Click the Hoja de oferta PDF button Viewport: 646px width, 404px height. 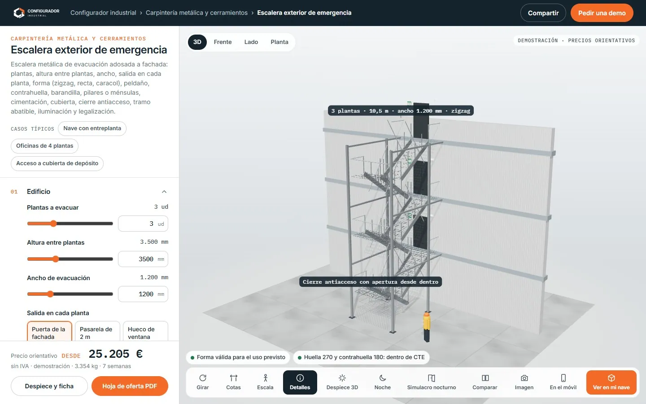(130, 386)
